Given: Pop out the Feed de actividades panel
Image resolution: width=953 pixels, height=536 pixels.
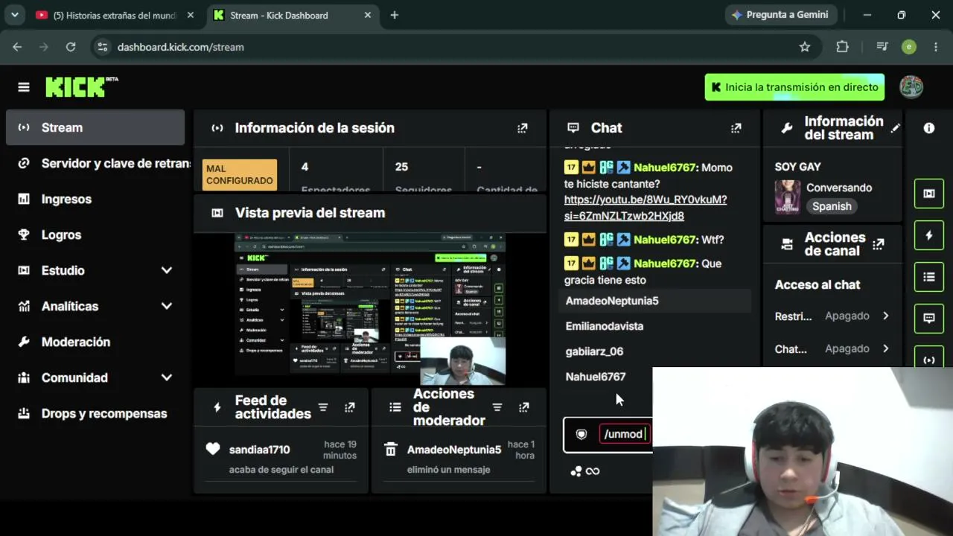Looking at the screenshot, I should 350,407.
